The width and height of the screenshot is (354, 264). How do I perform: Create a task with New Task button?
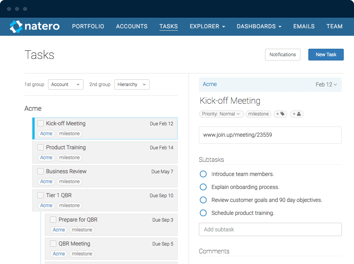(326, 55)
